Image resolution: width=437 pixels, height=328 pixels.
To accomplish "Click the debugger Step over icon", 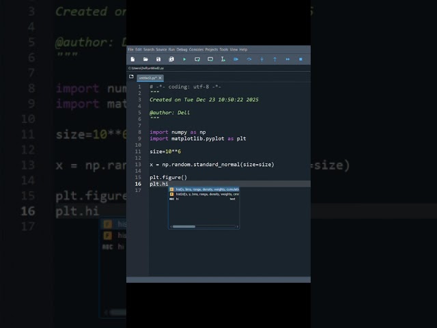I will click(x=249, y=59).
